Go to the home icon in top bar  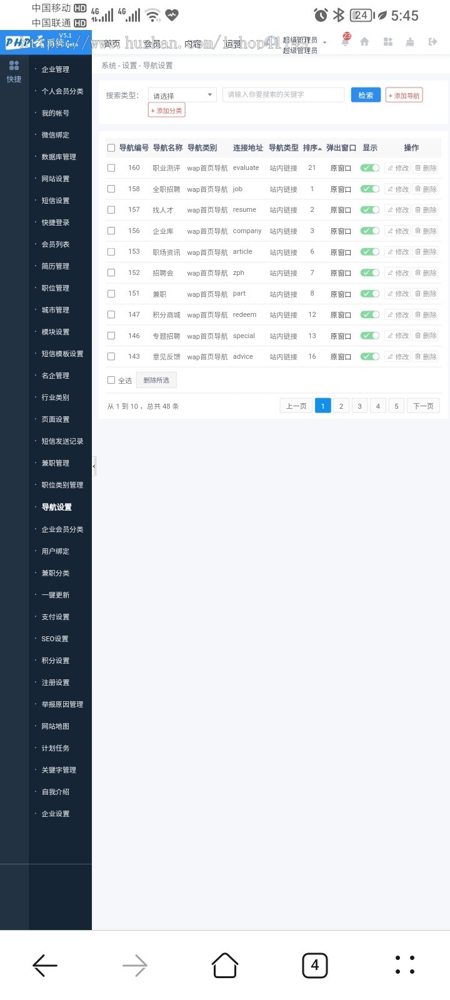coord(364,42)
